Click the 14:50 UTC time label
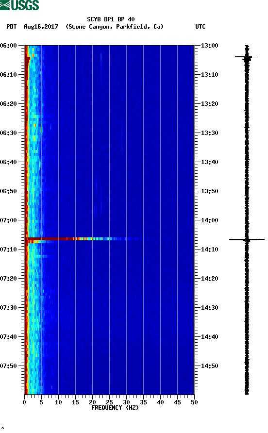Screen dimensions: 268x433 [209, 366]
